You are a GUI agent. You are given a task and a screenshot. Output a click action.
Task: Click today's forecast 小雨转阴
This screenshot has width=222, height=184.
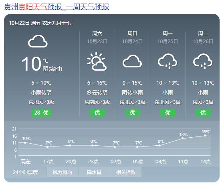coord(41,93)
